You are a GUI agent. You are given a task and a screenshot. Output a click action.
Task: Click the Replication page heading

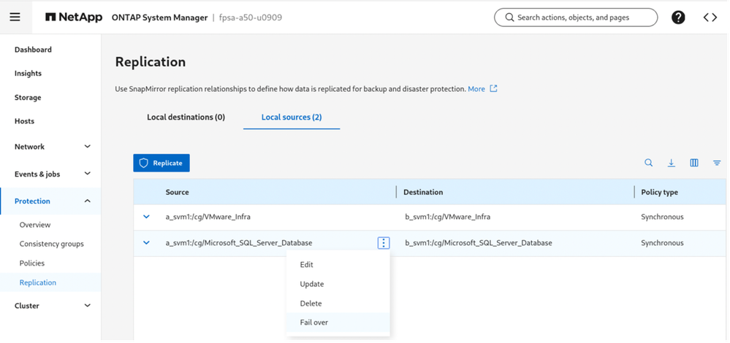click(151, 62)
